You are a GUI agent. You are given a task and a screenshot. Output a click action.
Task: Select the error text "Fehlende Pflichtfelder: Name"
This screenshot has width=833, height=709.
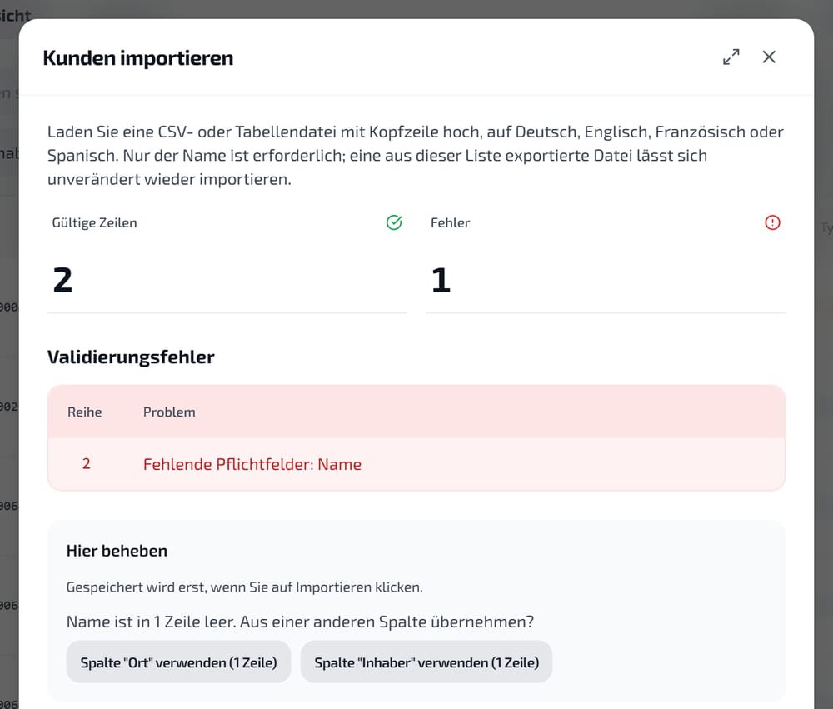pos(252,465)
